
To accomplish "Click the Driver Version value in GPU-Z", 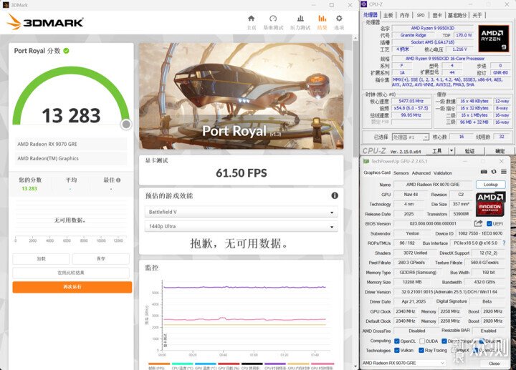I will (449, 292).
